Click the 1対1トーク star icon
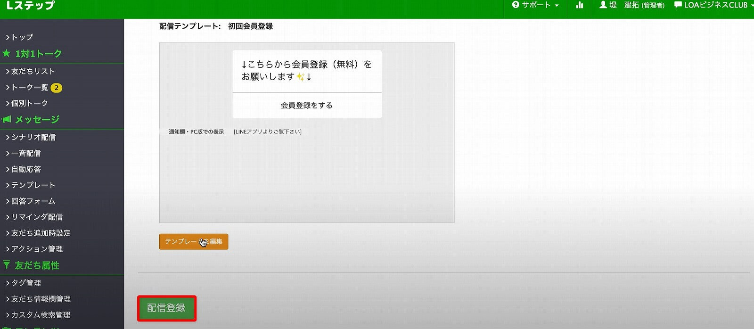The image size is (754, 329). pyautogui.click(x=7, y=53)
